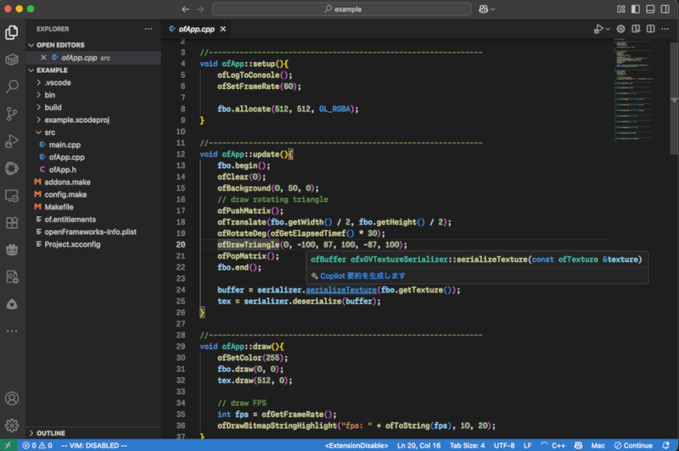Change LF end of line sequence

click(x=527, y=445)
